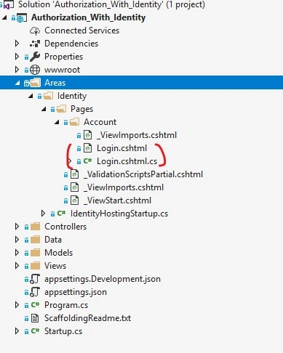The image size is (283, 353).
Task: Expand the Views folder
Action: [17, 266]
